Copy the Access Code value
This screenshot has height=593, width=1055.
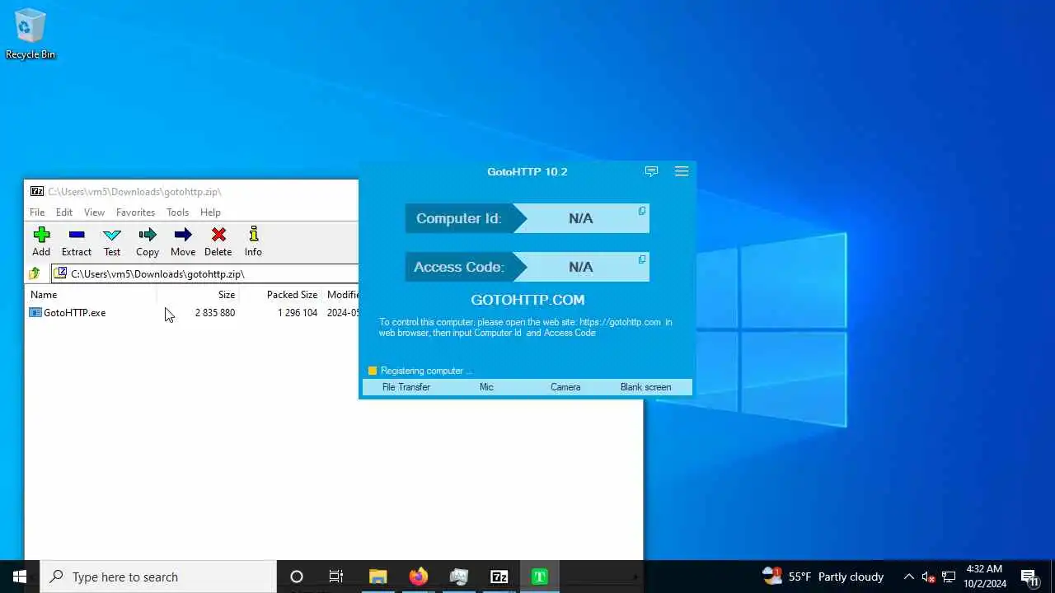click(642, 259)
